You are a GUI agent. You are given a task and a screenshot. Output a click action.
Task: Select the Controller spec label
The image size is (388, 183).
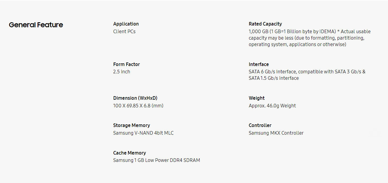click(x=260, y=125)
